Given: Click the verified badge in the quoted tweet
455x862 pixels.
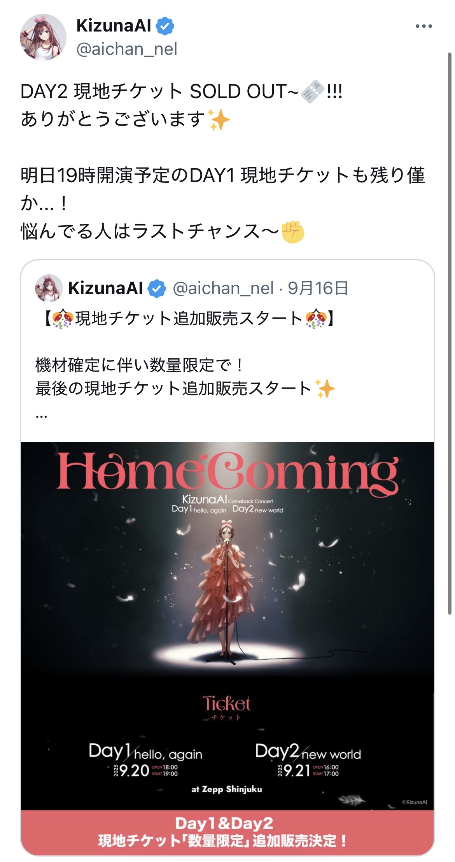Looking at the screenshot, I should pyautogui.click(x=157, y=289).
